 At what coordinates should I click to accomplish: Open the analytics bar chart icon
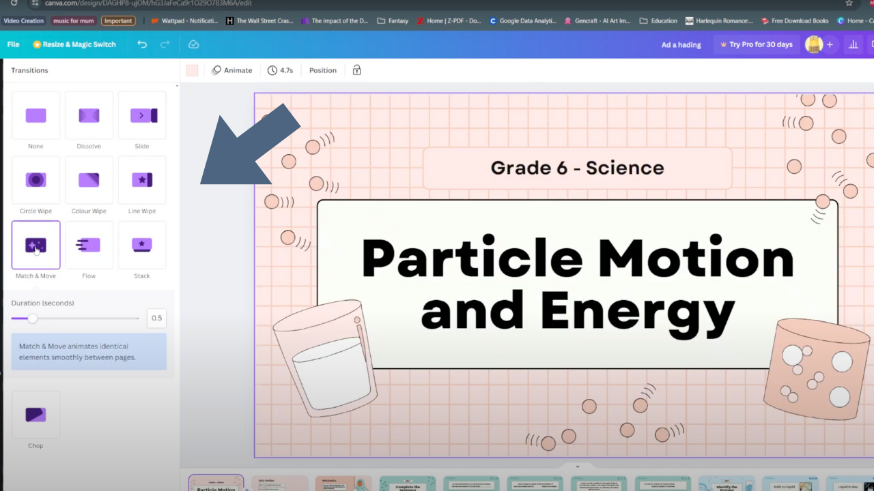[854, 44]
